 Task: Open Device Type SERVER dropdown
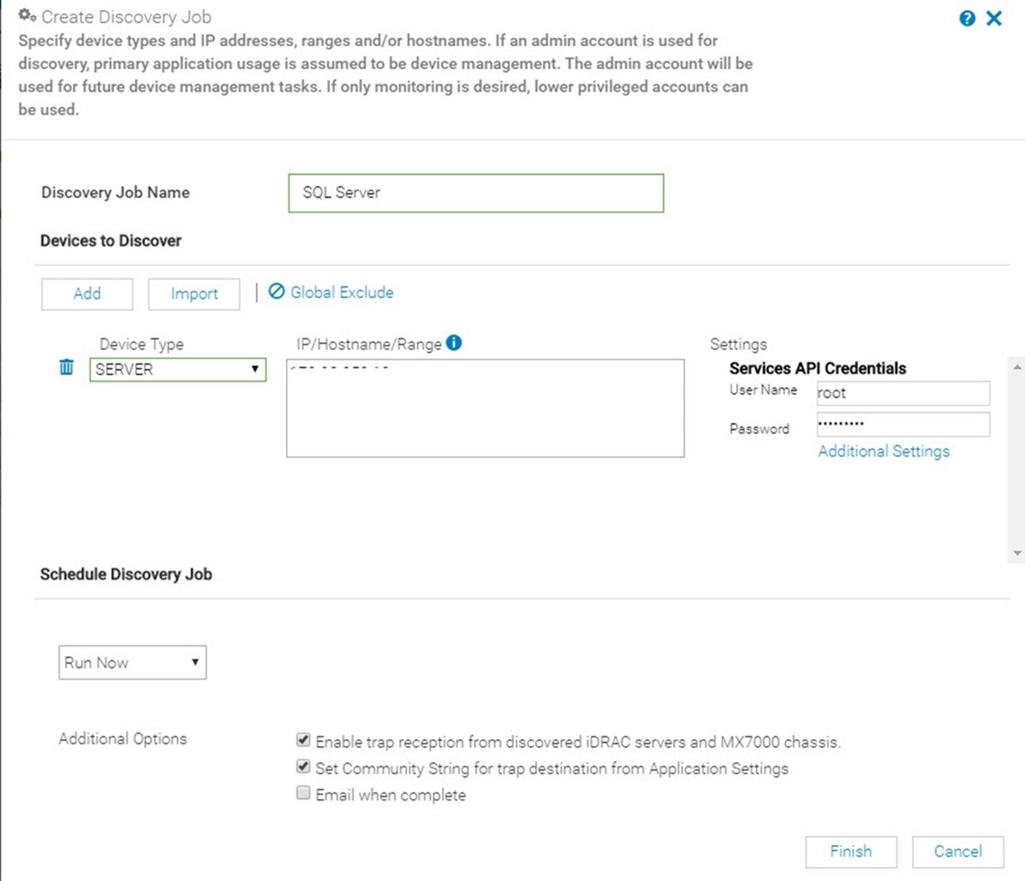pyautogui.click(x=178, y=369)
